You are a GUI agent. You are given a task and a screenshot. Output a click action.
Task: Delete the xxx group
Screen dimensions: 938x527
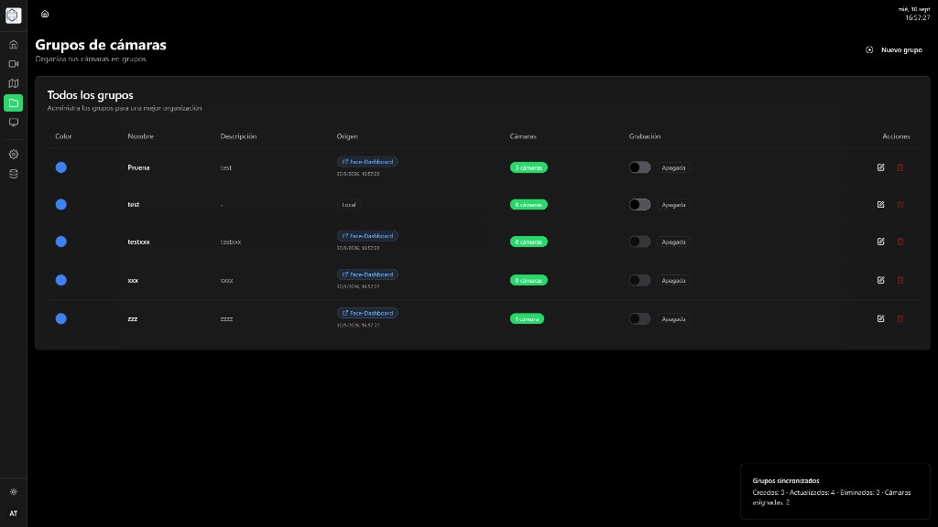[900, 280]
